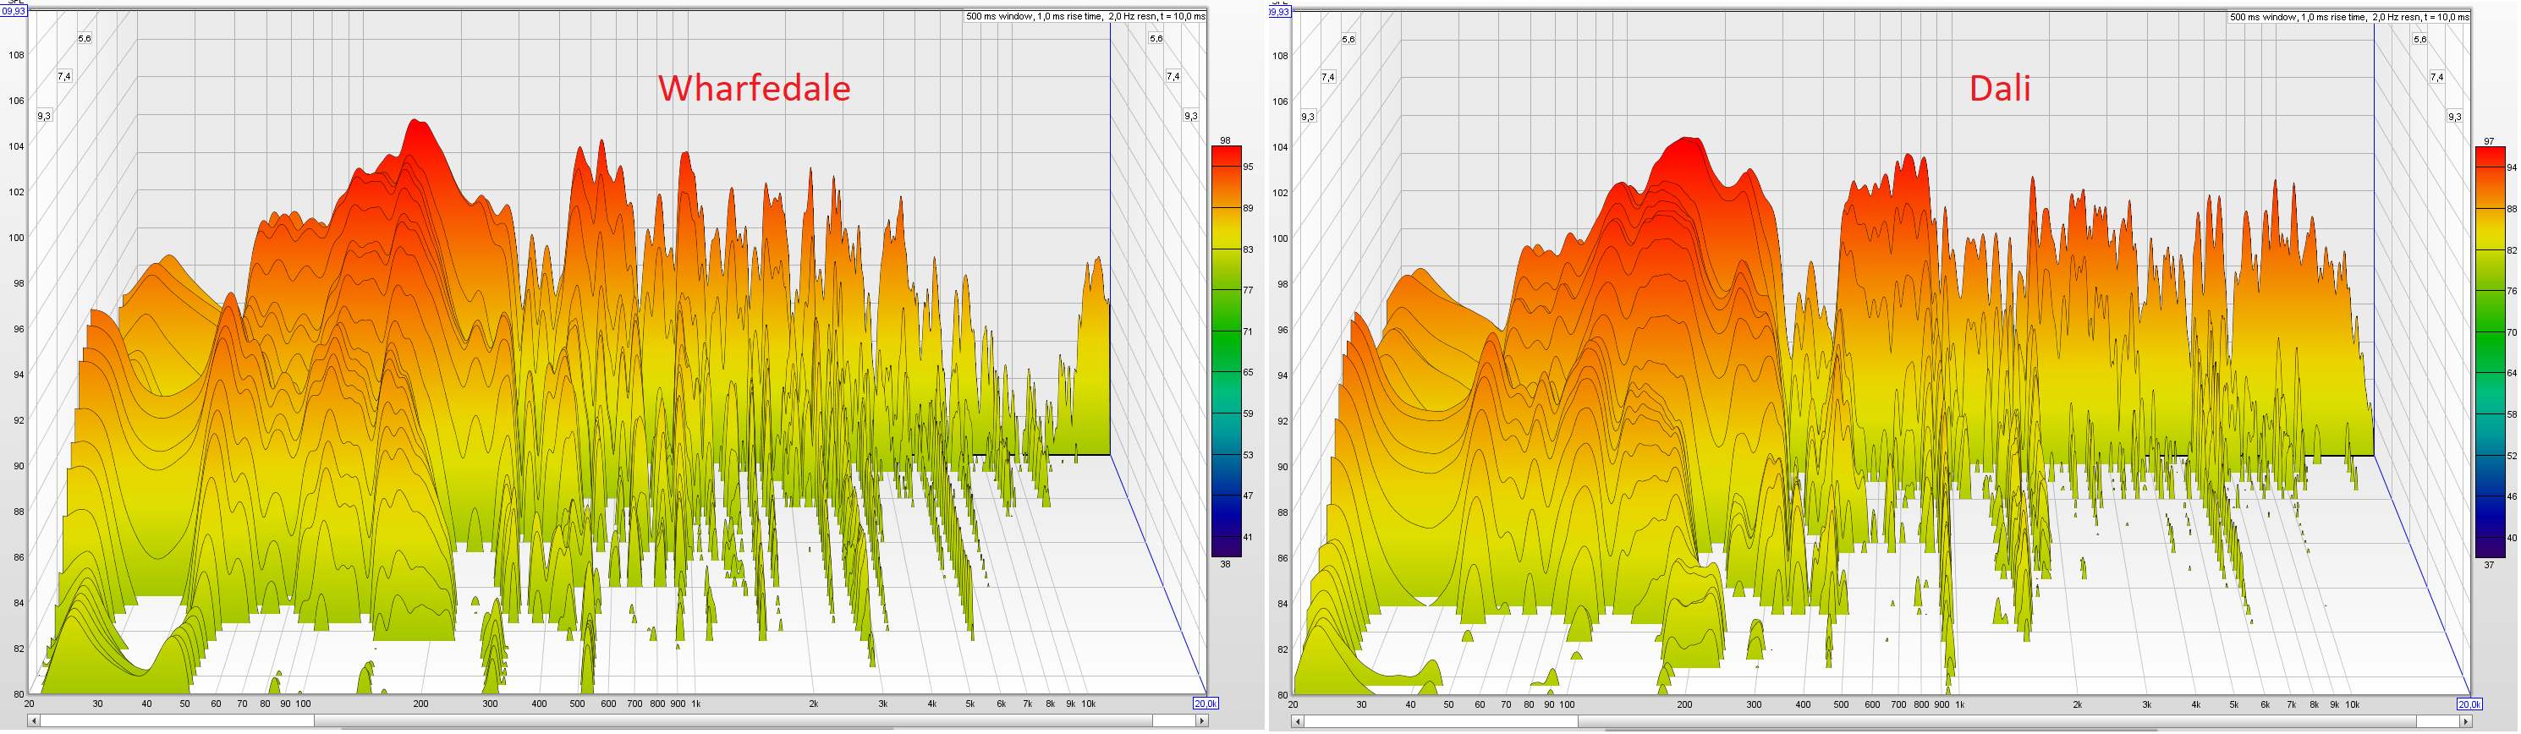Click right scroll arrow under Dali plot
The width and height of the screenshot is (2521, 734).
coord(2465,721)
